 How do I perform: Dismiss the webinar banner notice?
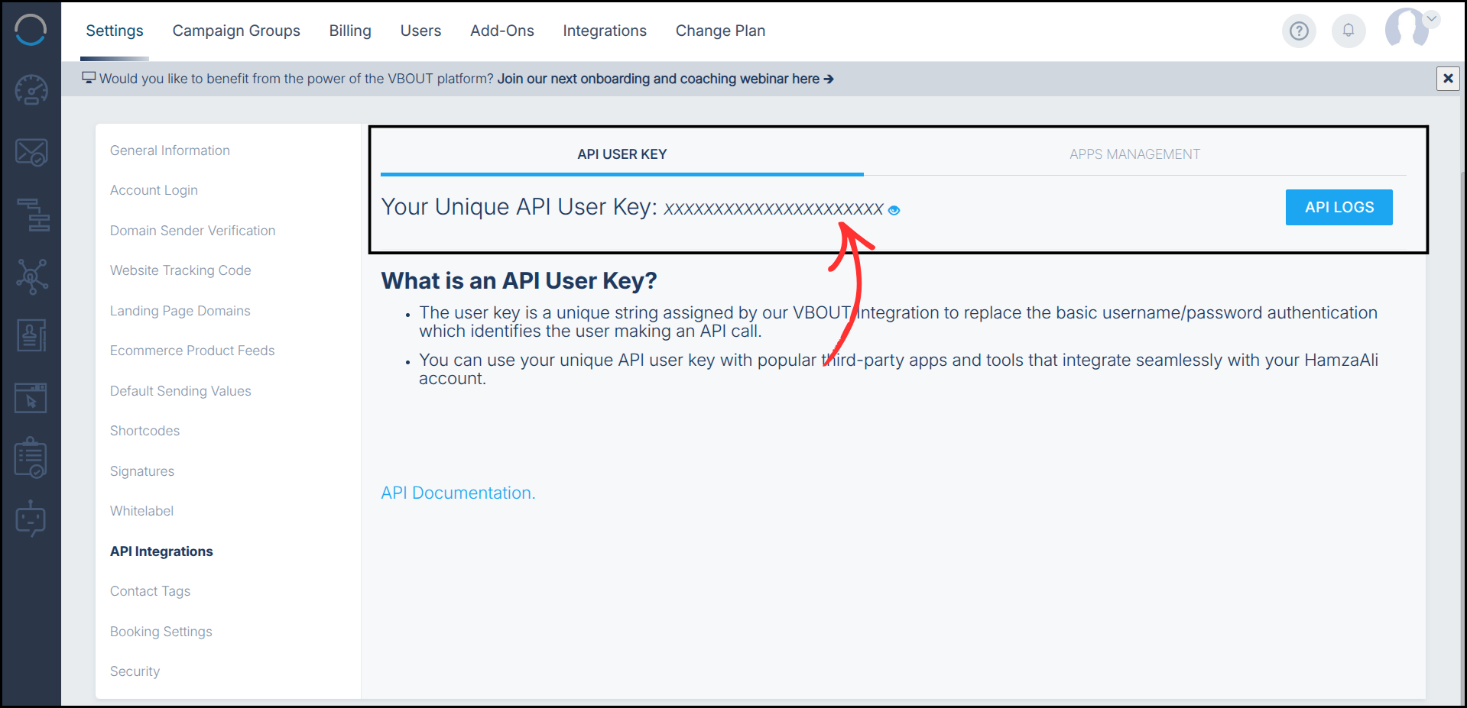(1448, 78)
